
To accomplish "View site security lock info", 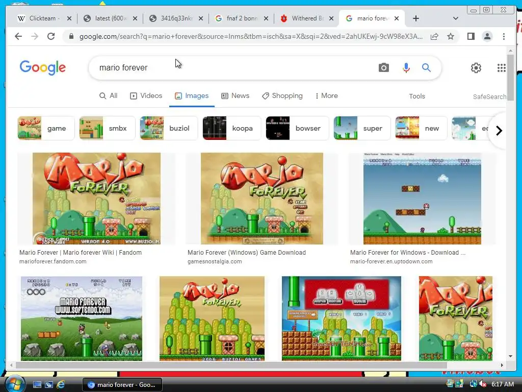I will (71, 36).
